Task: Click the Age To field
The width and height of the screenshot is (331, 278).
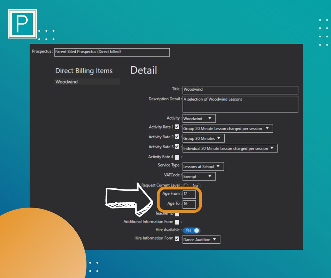Action: [189, 204]
